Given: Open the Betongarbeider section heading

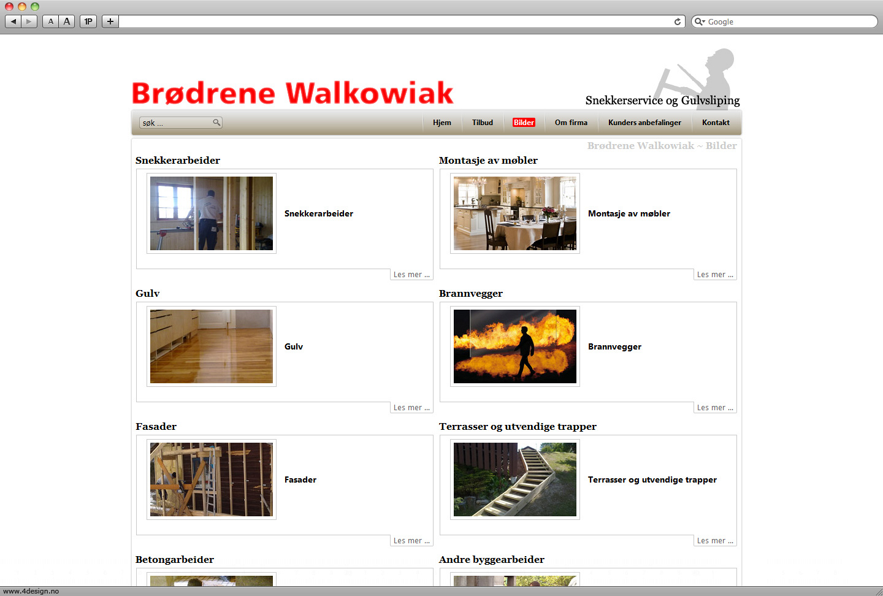Looking at the screenshot, I should (175, 560).
